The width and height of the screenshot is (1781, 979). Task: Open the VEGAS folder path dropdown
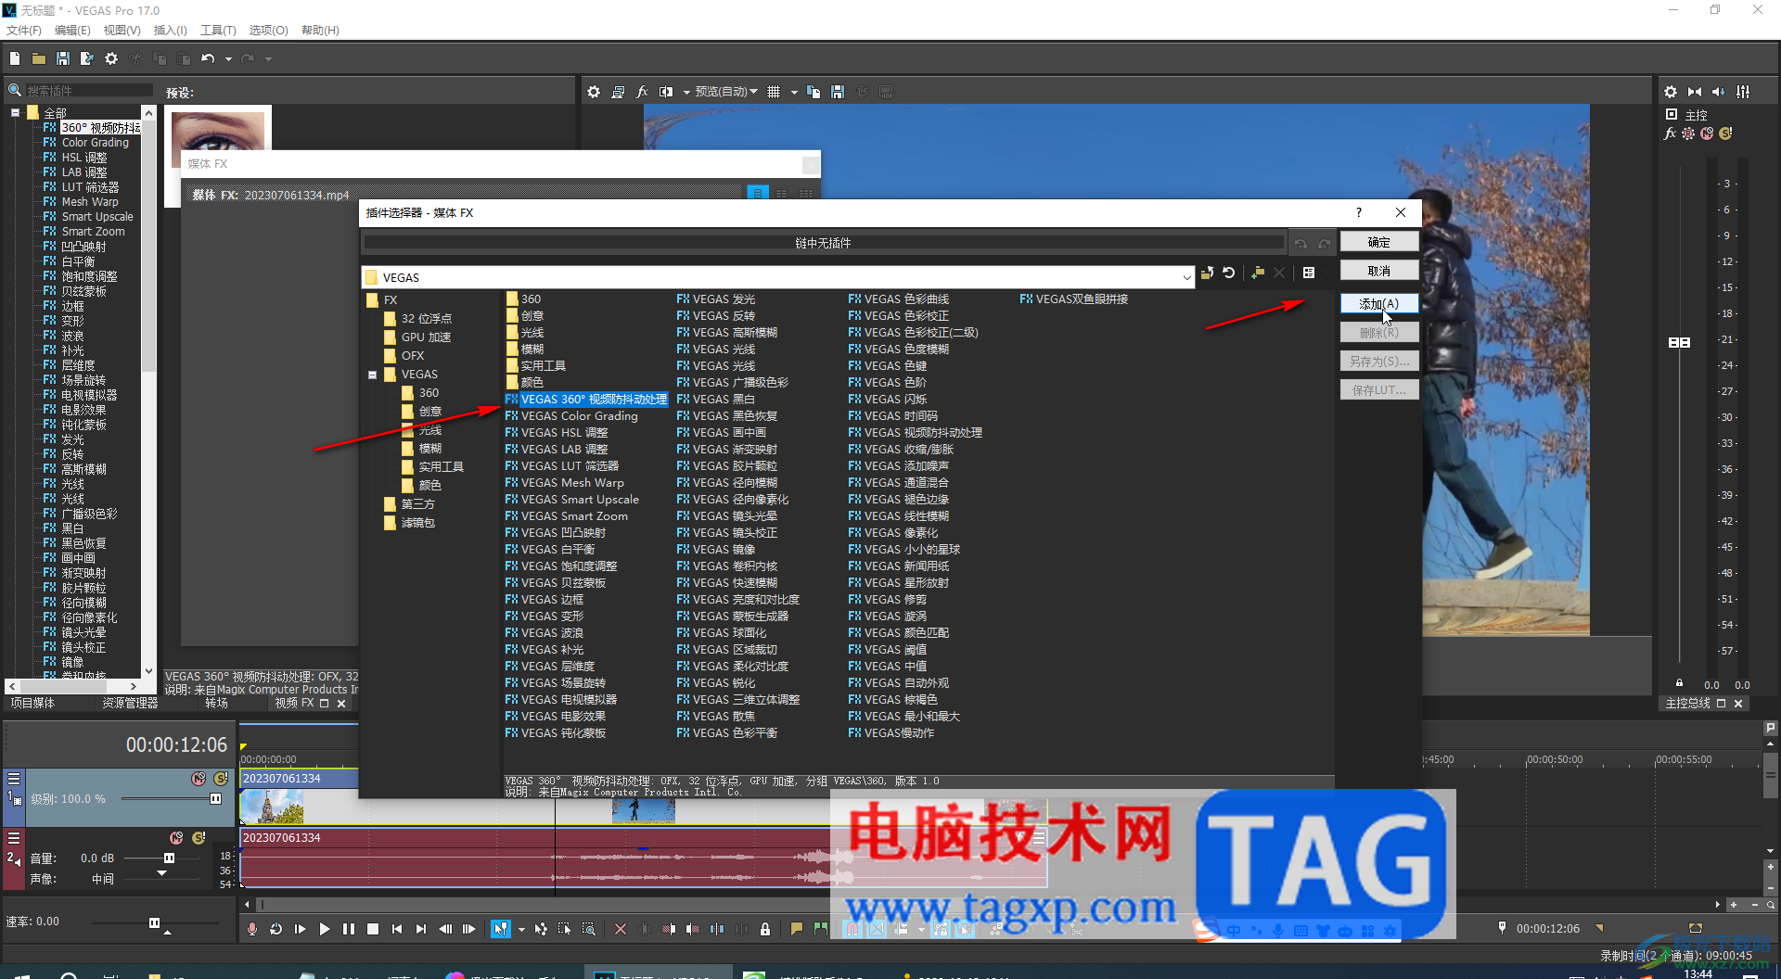1186,277
